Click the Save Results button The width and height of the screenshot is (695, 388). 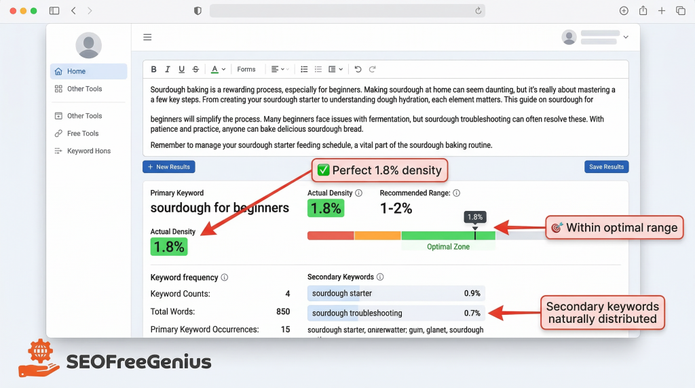(x=606, y=167)
